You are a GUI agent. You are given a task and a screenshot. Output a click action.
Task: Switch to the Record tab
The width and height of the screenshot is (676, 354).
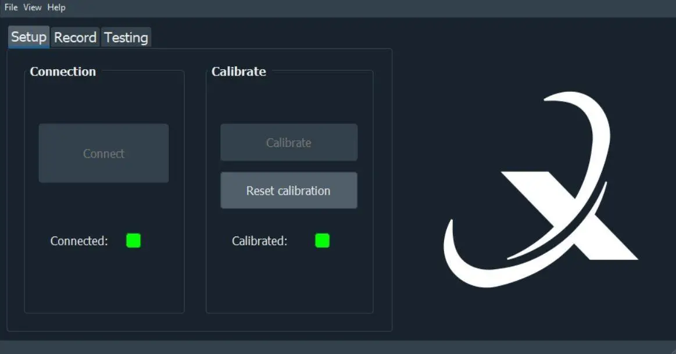pos(75,38)
